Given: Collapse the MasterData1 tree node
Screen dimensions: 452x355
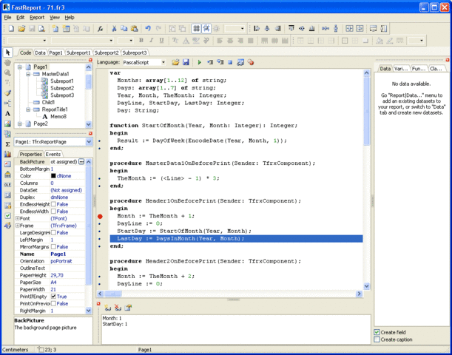Looking at the screenshot, I should point(27,74).
